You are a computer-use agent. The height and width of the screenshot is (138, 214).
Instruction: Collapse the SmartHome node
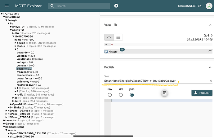coord(4,17)
